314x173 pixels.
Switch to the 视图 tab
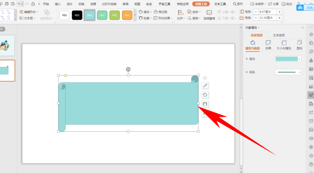tap(137, 4)
